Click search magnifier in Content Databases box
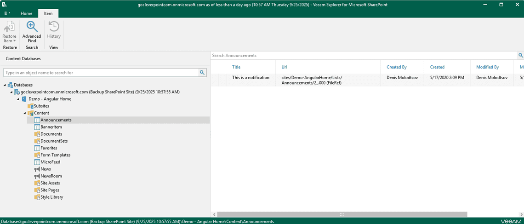This screenshot has height=224, width=524. (x=202, y=72)
